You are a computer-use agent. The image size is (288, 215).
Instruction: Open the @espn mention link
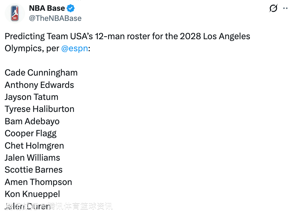coord(74,49)
